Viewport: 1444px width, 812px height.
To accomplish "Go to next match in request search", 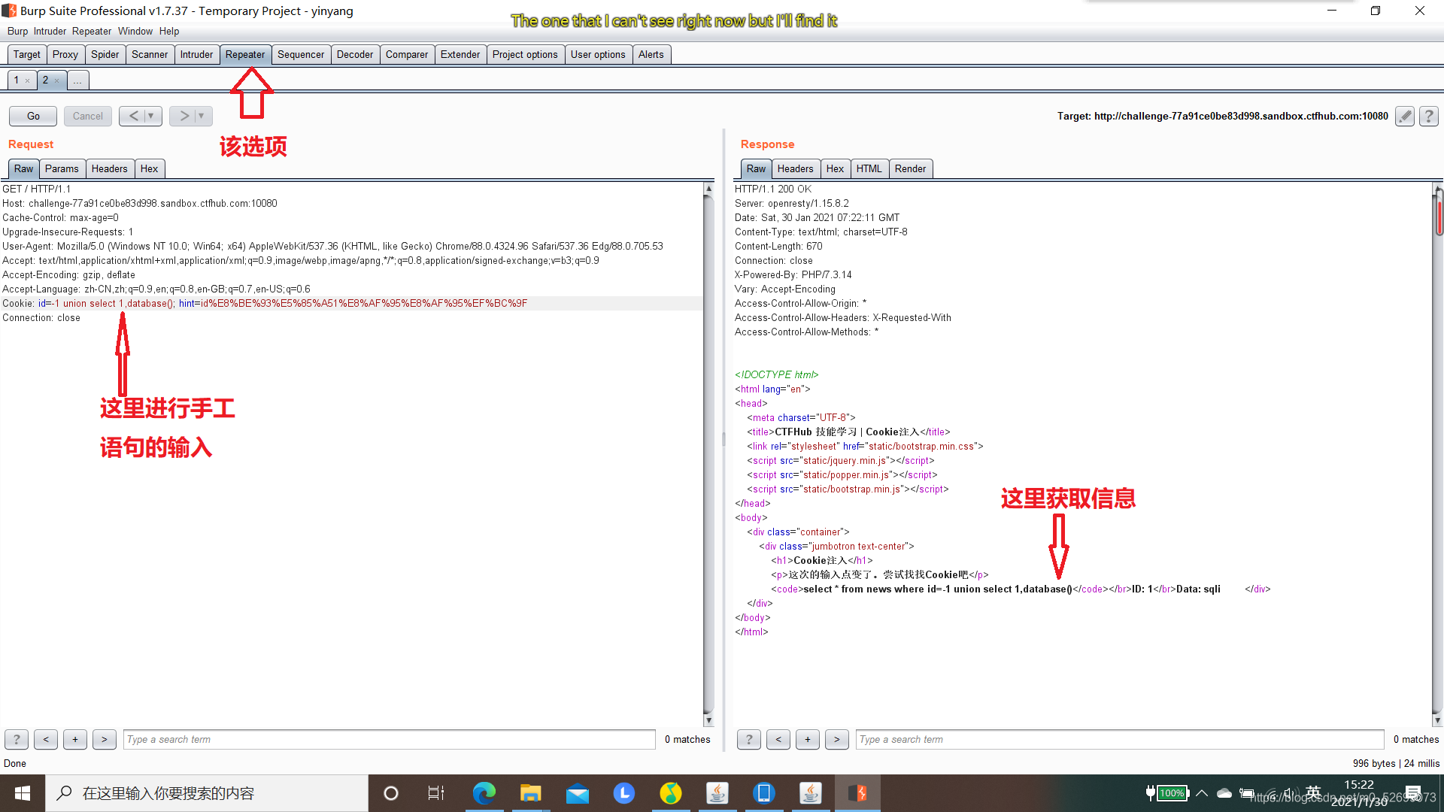I will tap(105, 740).
